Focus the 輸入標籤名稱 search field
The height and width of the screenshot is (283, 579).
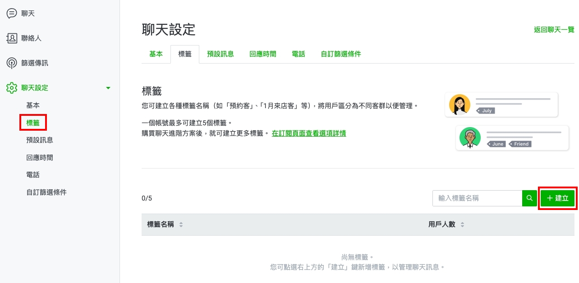(x=477, y=198)
